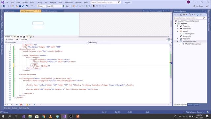
Task: Click the swap panes arrows icon
Action: click(17, 40)
